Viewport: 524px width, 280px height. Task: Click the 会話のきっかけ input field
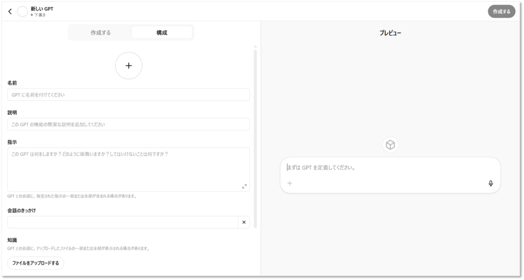pyautogui.click(x=123, y=222)
